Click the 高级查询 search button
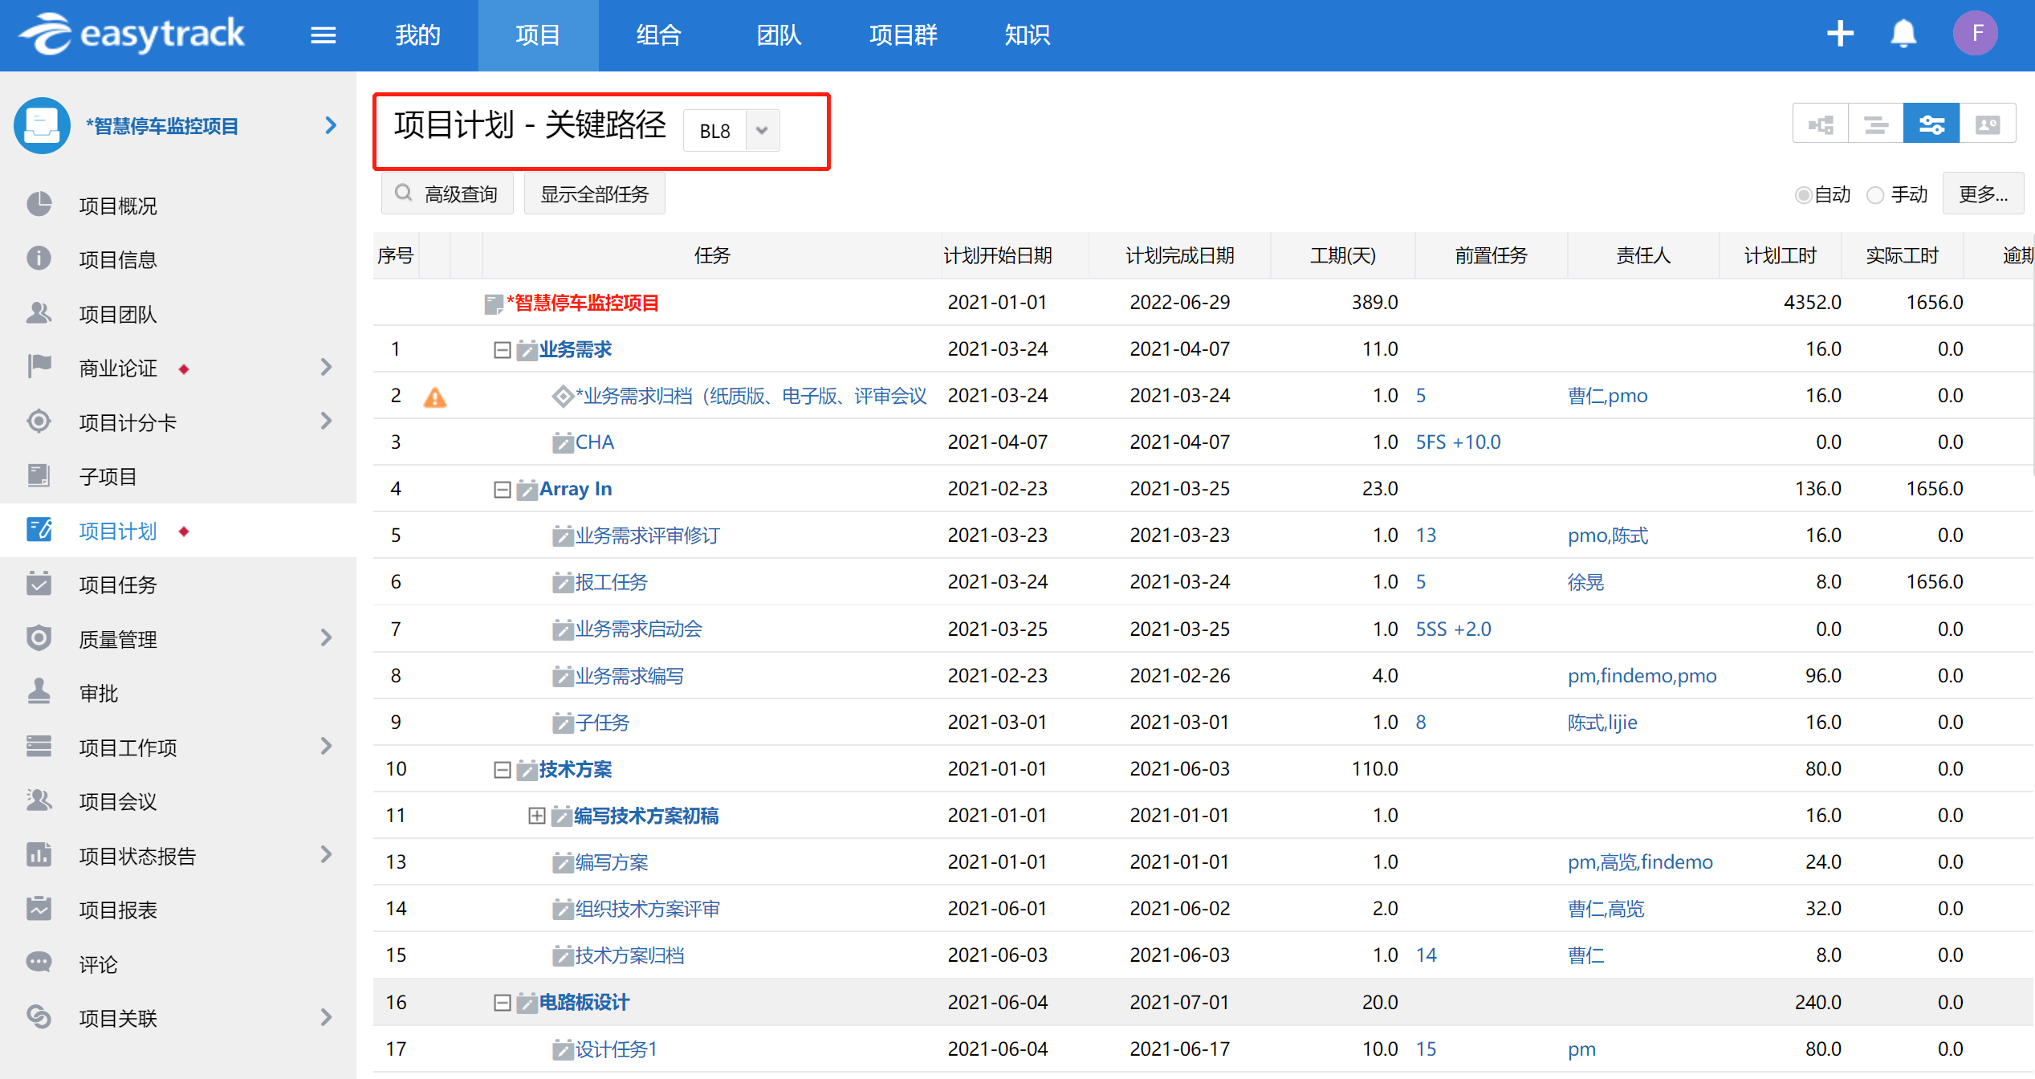This screenshot has width=2035, height=1079. (447, 194)
